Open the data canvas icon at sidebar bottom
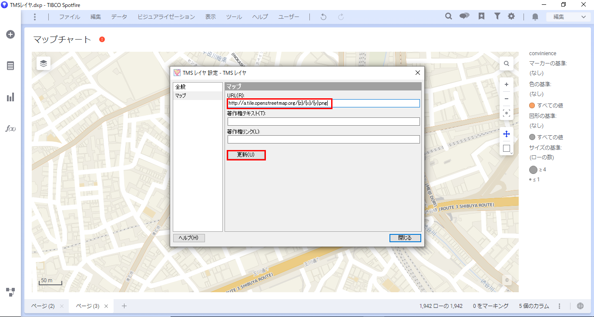 [10, 292]
